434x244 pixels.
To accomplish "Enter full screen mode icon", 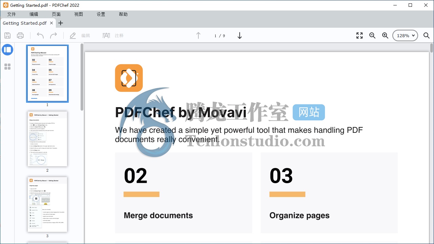I will pos(360,35).
